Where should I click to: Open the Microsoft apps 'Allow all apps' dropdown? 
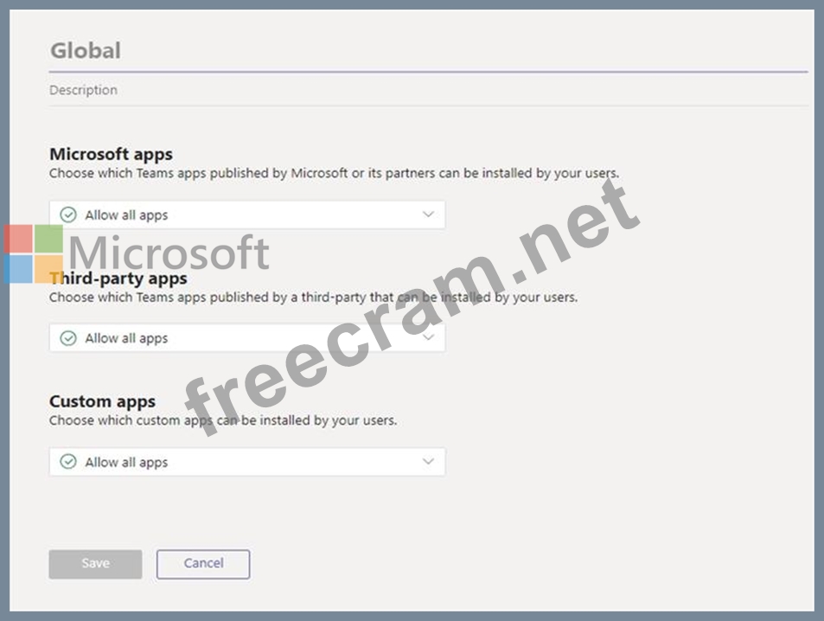pos(247,214)
